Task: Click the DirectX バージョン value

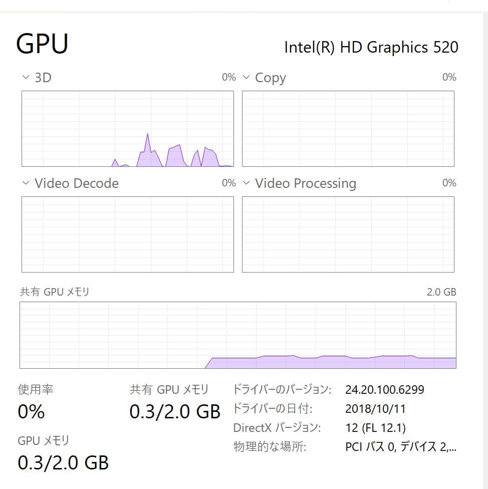Action: (375, 427)
